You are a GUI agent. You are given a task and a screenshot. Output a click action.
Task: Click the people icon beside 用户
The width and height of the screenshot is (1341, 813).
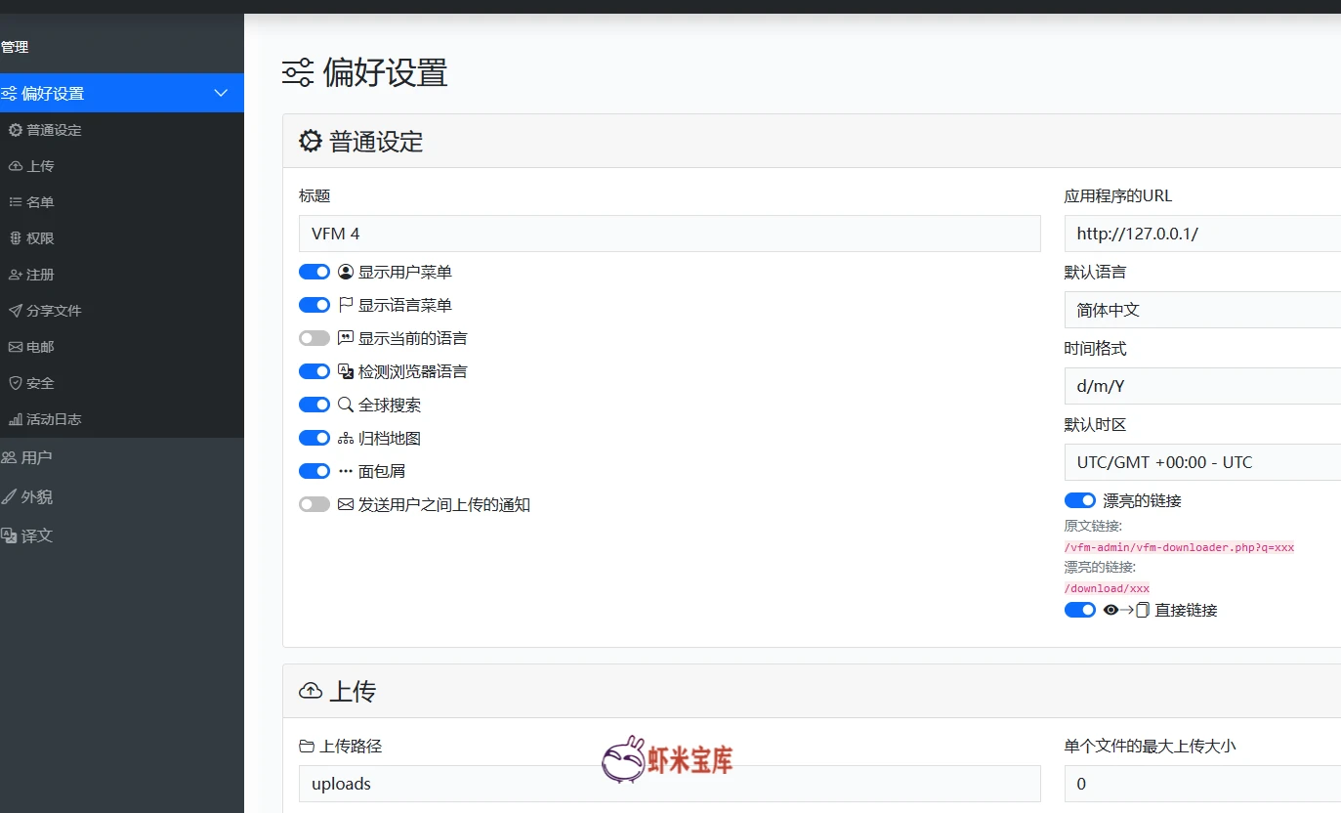9,457
